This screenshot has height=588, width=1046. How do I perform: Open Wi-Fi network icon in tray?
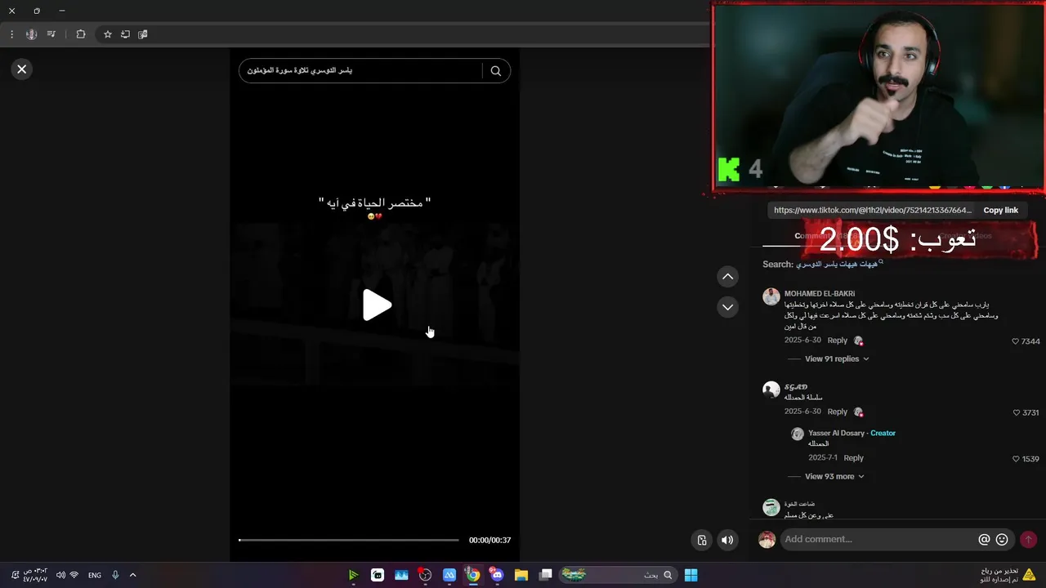click(x=74, y=575)
